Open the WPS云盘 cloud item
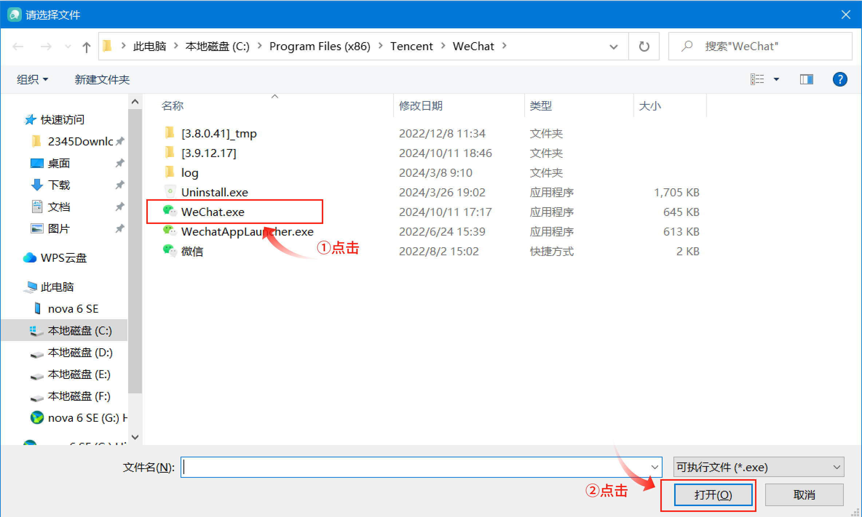 [63, 258]
